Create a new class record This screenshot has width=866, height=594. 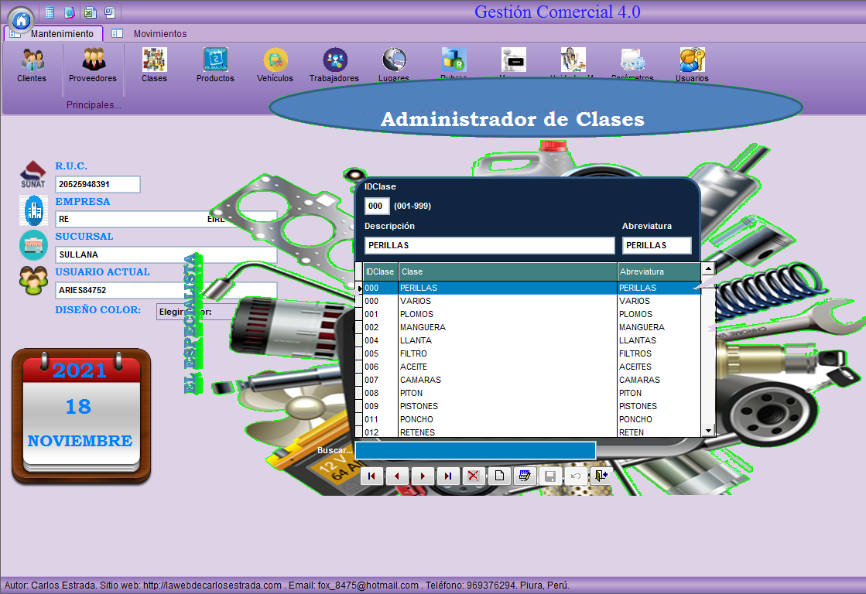click(499, 476)
